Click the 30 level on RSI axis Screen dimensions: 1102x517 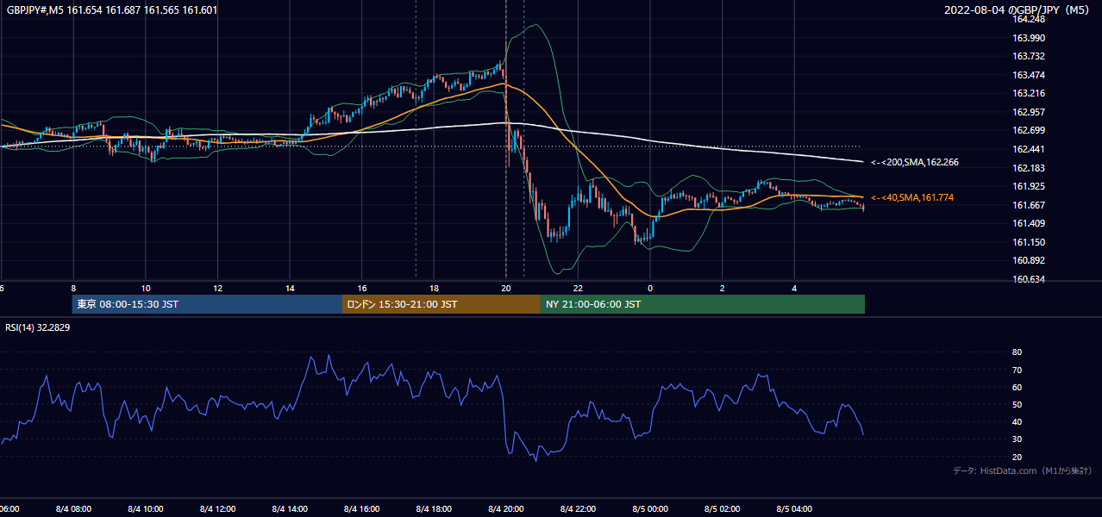1017,439
